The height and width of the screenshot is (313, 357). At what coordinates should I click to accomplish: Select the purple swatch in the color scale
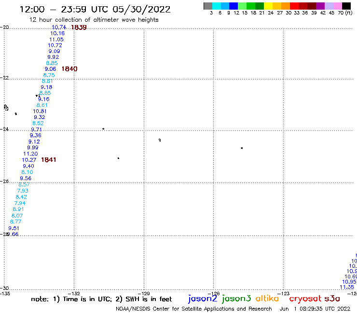[x=320, y=6]
